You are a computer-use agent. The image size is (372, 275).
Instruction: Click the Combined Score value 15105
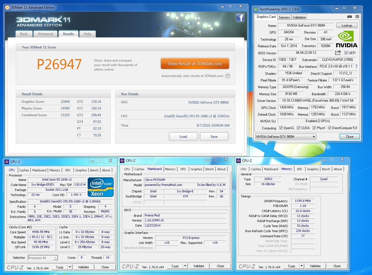[x=65, y=115]
